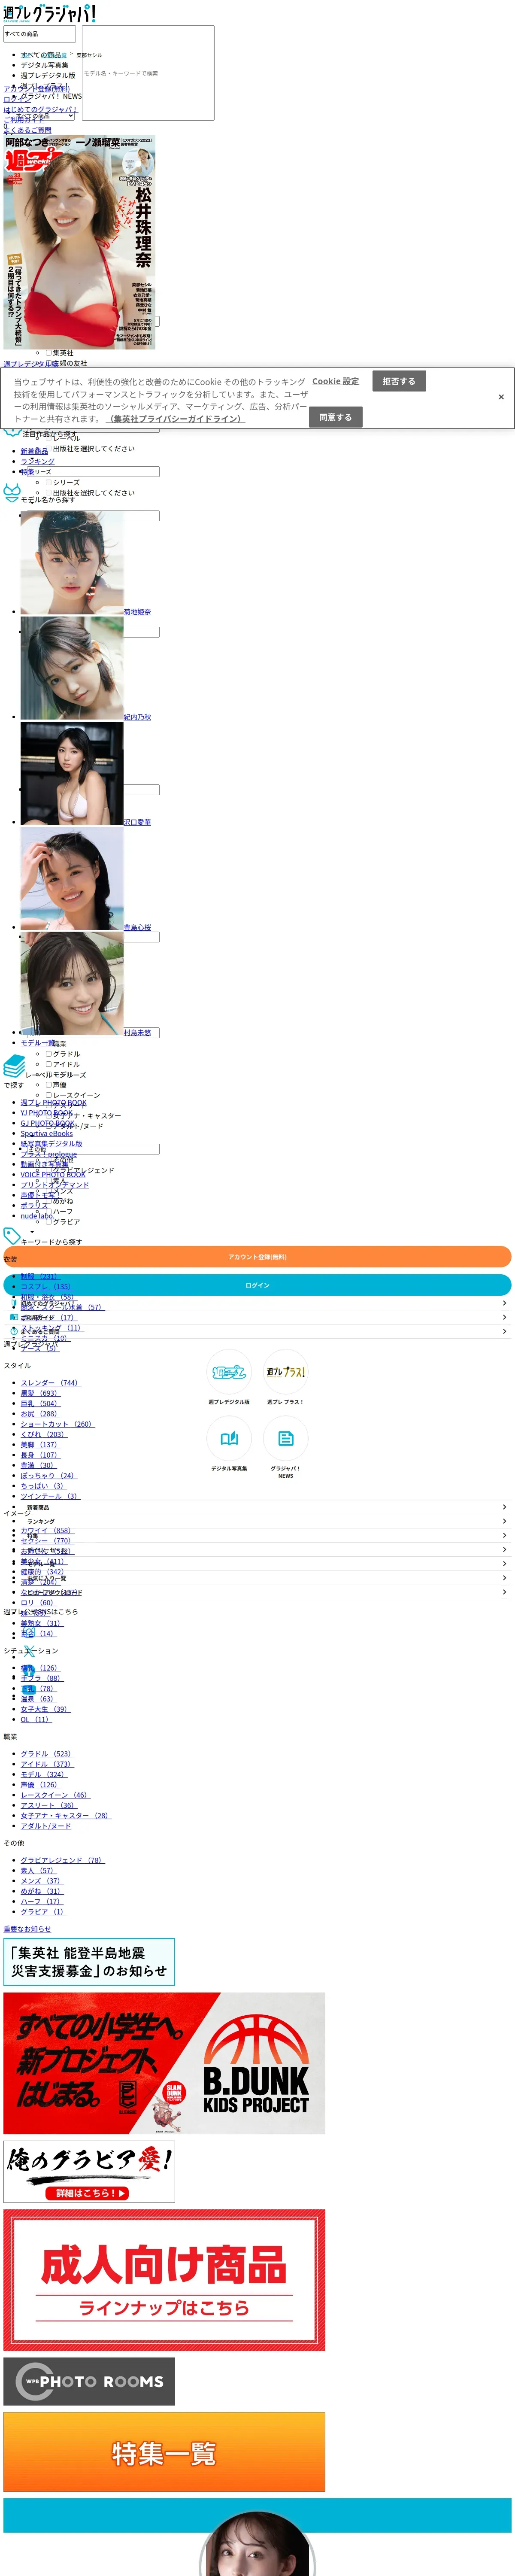Open the 豊島心桜 model link

[x=137, y=928]
